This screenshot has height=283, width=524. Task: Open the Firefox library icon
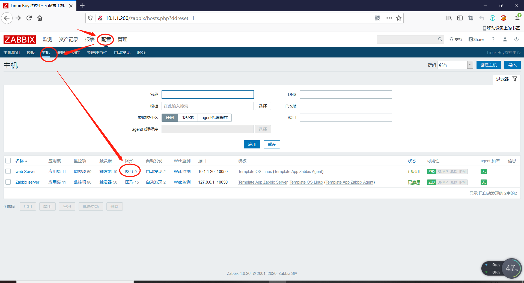pyautogui.click(x=449, y=18)
